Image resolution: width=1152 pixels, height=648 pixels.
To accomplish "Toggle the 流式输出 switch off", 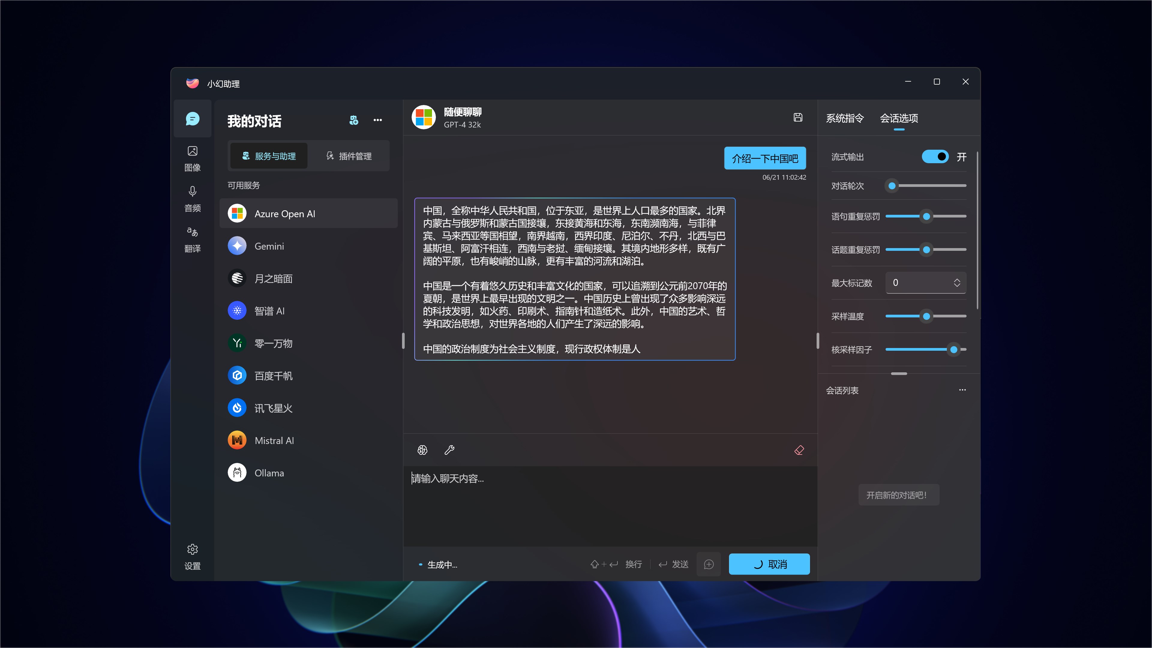I will (x=935, y=157).
